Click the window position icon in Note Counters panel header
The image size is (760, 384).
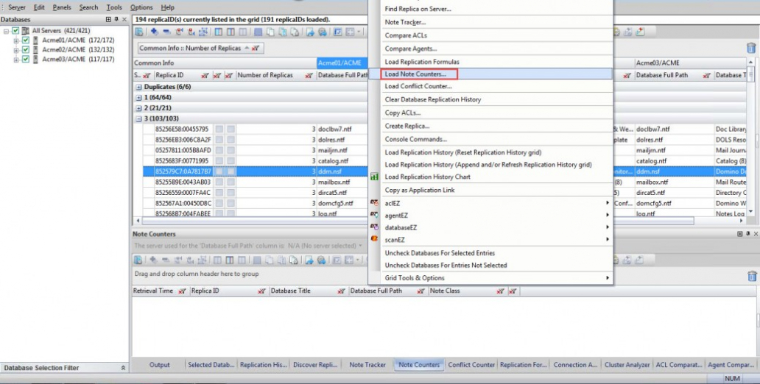pyautogui.click(x=739, y=234)
